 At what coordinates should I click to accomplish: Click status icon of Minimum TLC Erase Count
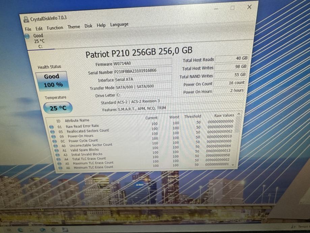pos(60,168)
